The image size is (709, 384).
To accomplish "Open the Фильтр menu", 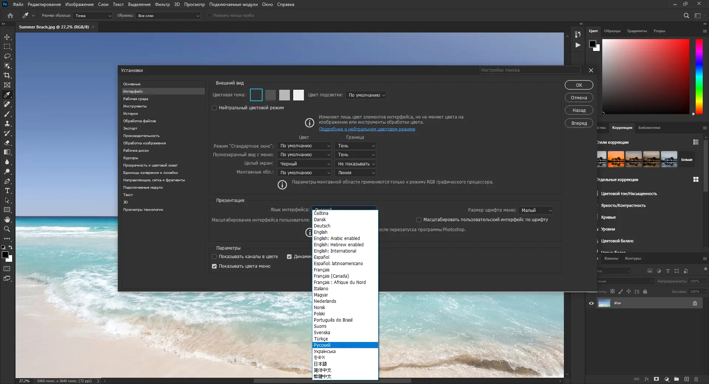I will pyautogui.click(x=162, y=4).
